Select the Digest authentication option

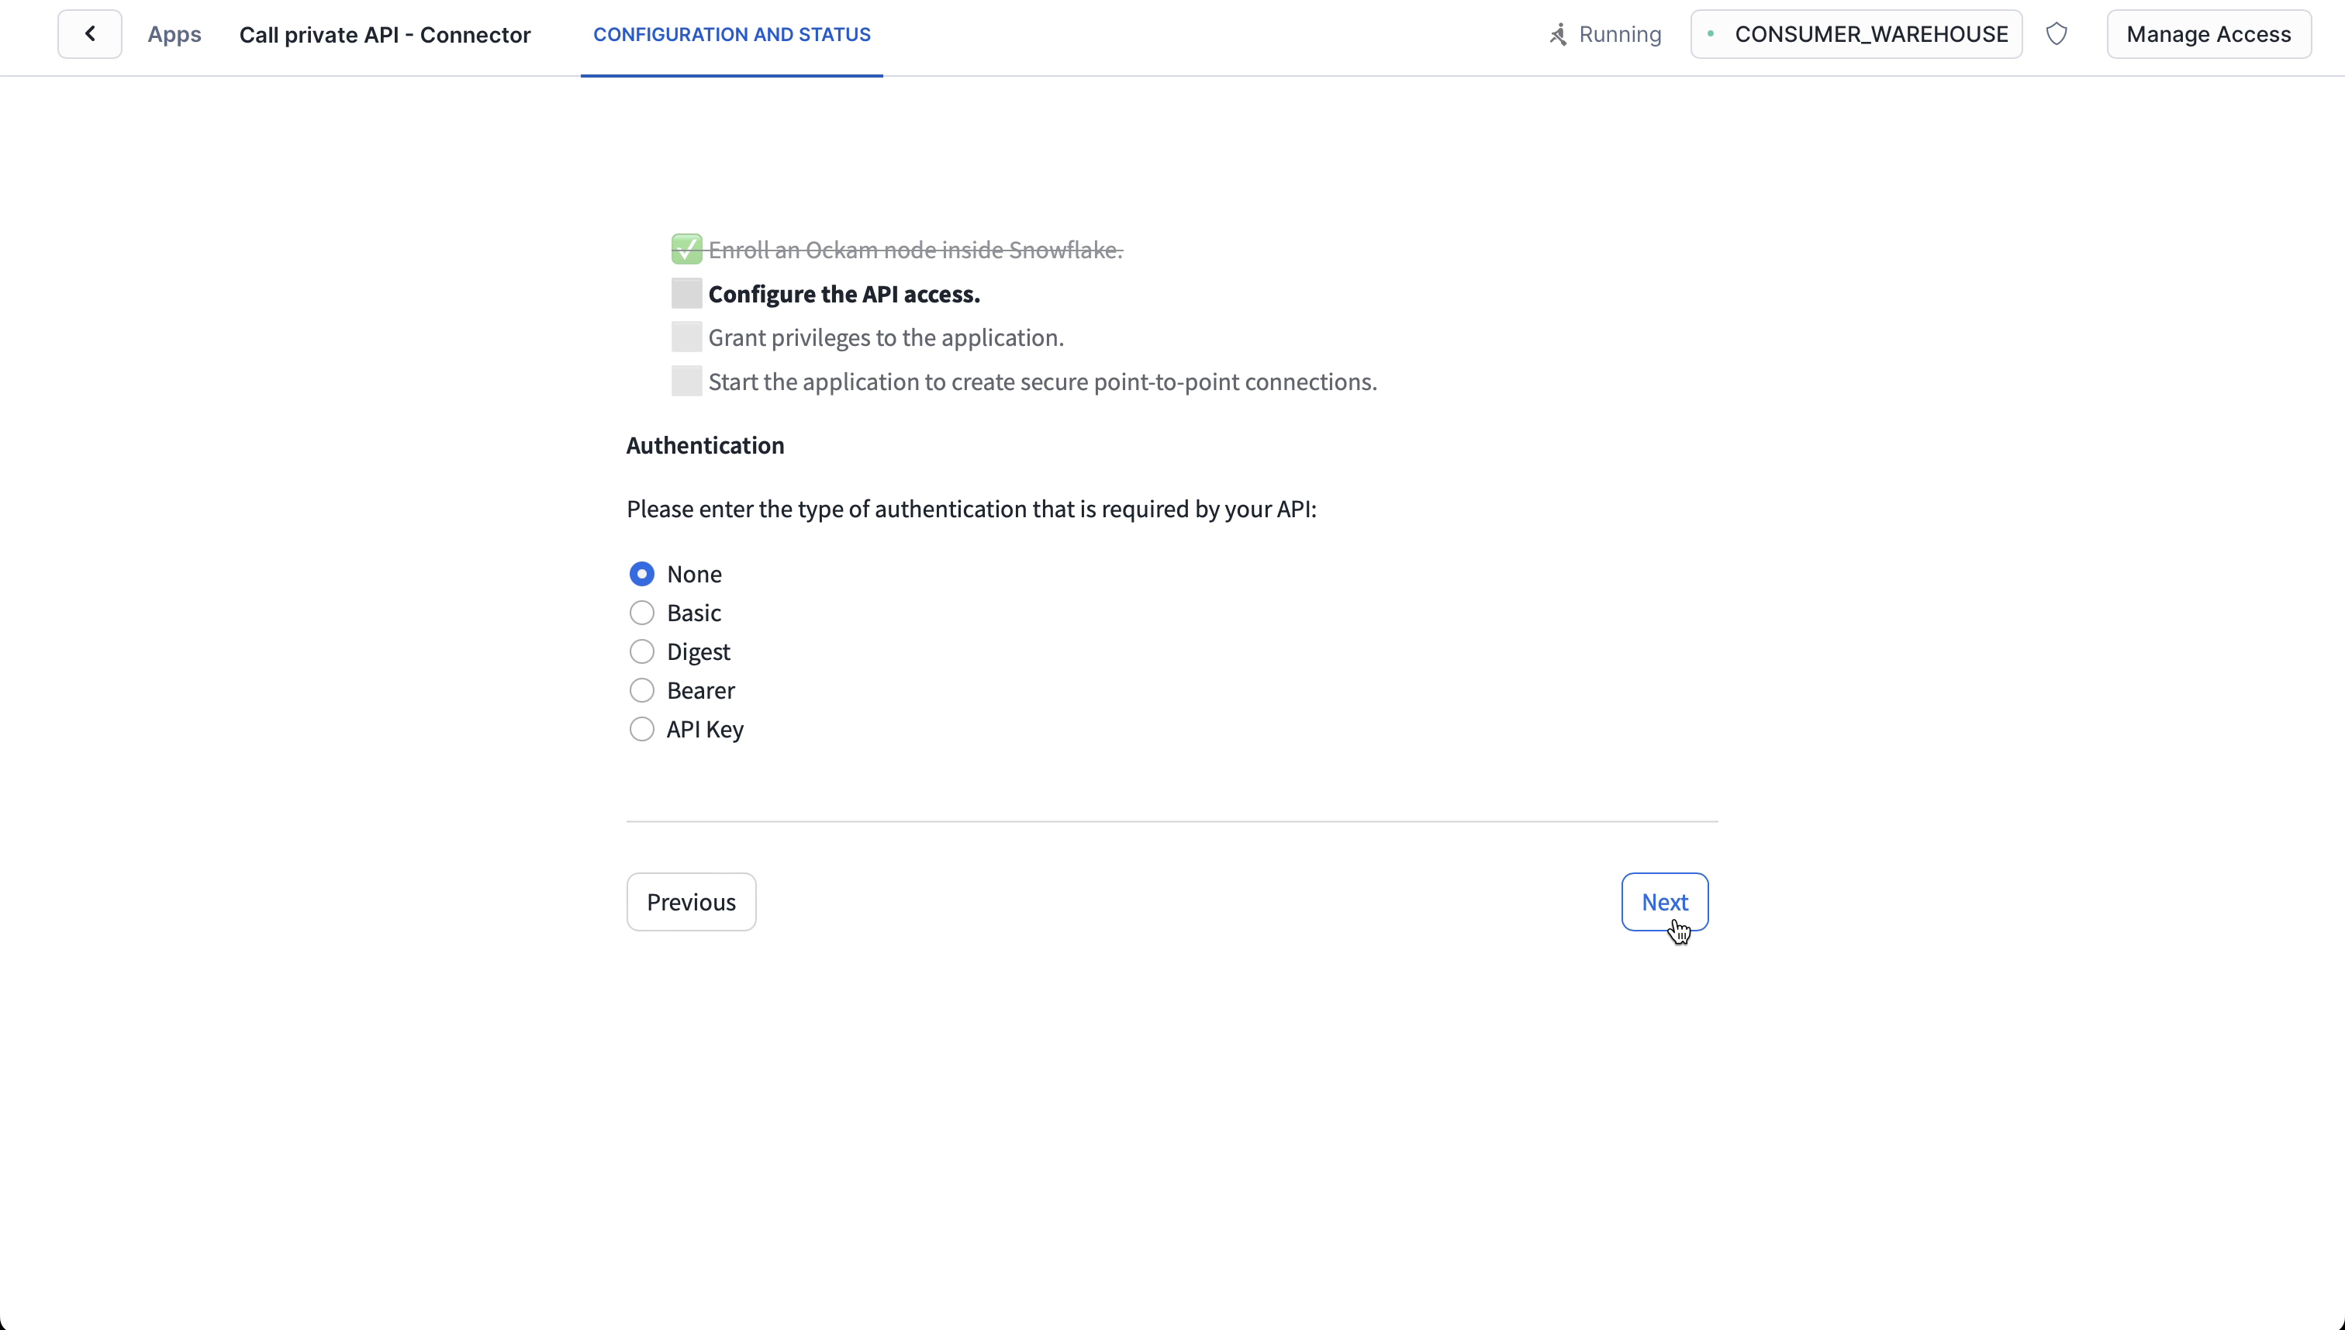[x=641, y=651]
